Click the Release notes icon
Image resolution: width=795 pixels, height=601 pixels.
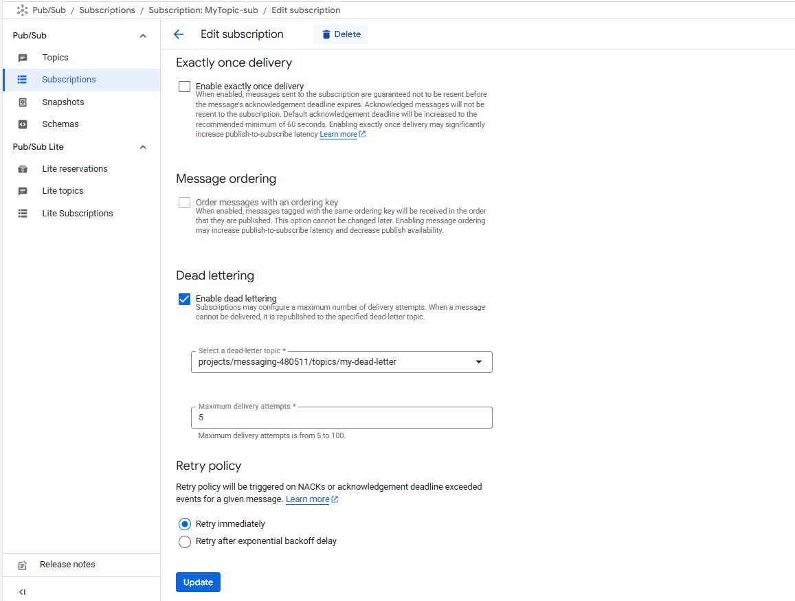click(23, 565)
